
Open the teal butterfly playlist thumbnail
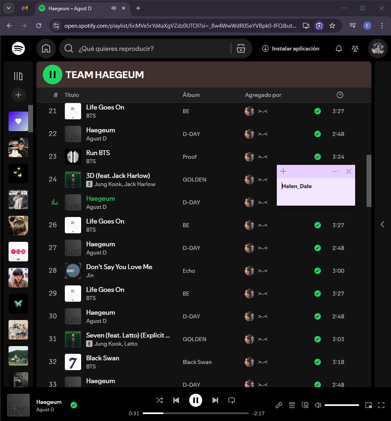coord(18,304)
